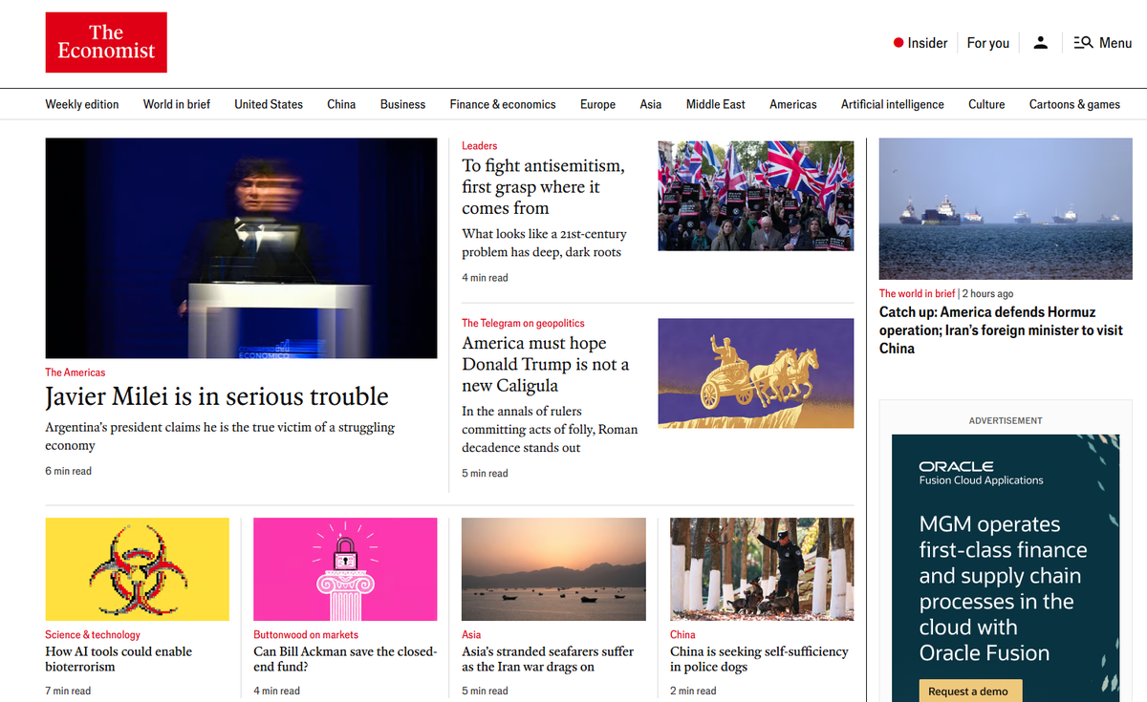Click 'Science & technology' section label
Screen dimensions: 1147x702
93,634
